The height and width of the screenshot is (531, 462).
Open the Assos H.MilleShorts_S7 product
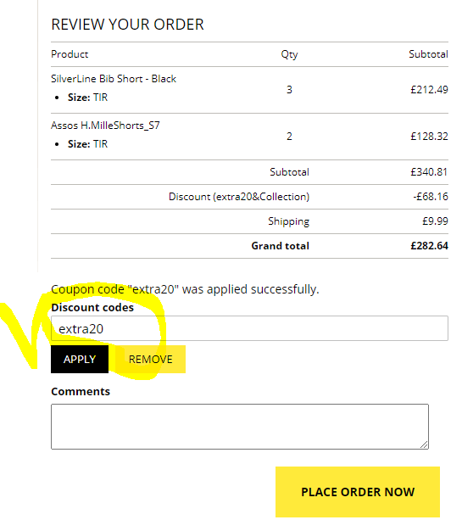(x=105, y=126)
